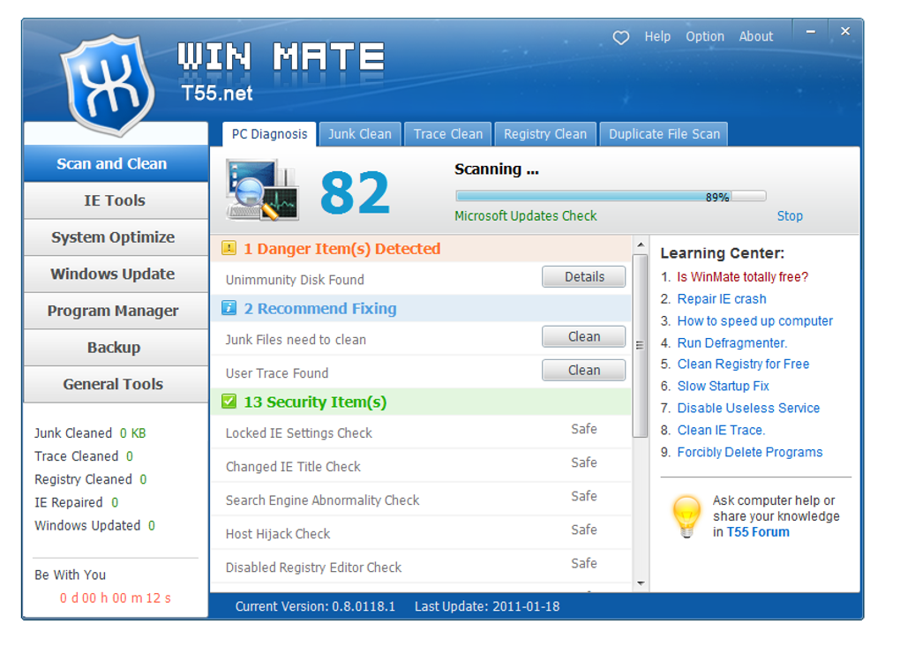Click the '1 Danger Item(s) Detected' header
Image resolution: width=900 pixels, height=654 pixels.
(421, 248)
